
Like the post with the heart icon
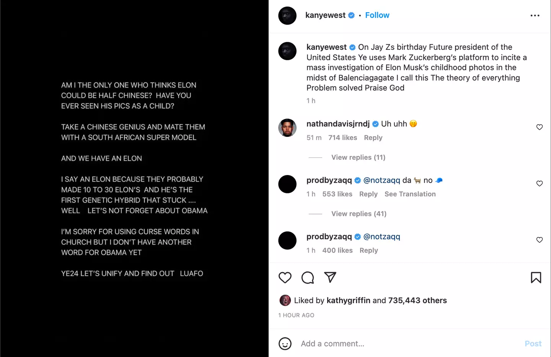coord(285,277)
